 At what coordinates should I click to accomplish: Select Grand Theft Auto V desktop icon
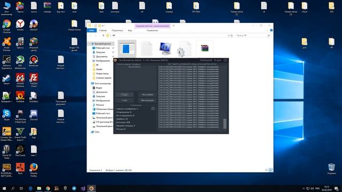(20, 134)
